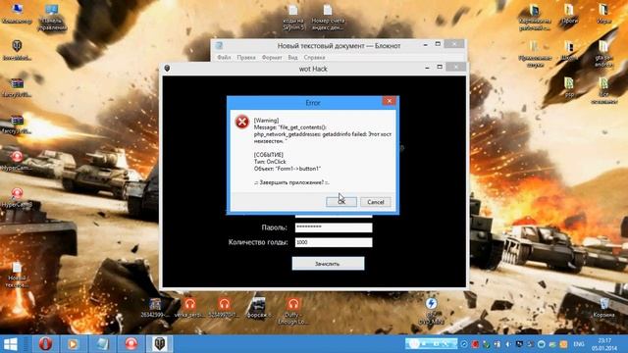This screenshot has height=353, width=628.
Task: Focus the Пароль password field
Action: click(334, 227)
